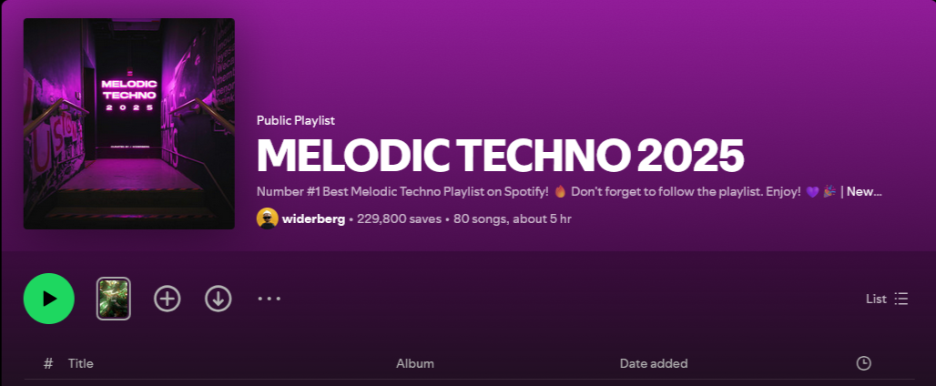Click the # track number column header
Image resolution: width=936 pixels, height=386 pixels.
pyautogui.click(x=48, y=363)
